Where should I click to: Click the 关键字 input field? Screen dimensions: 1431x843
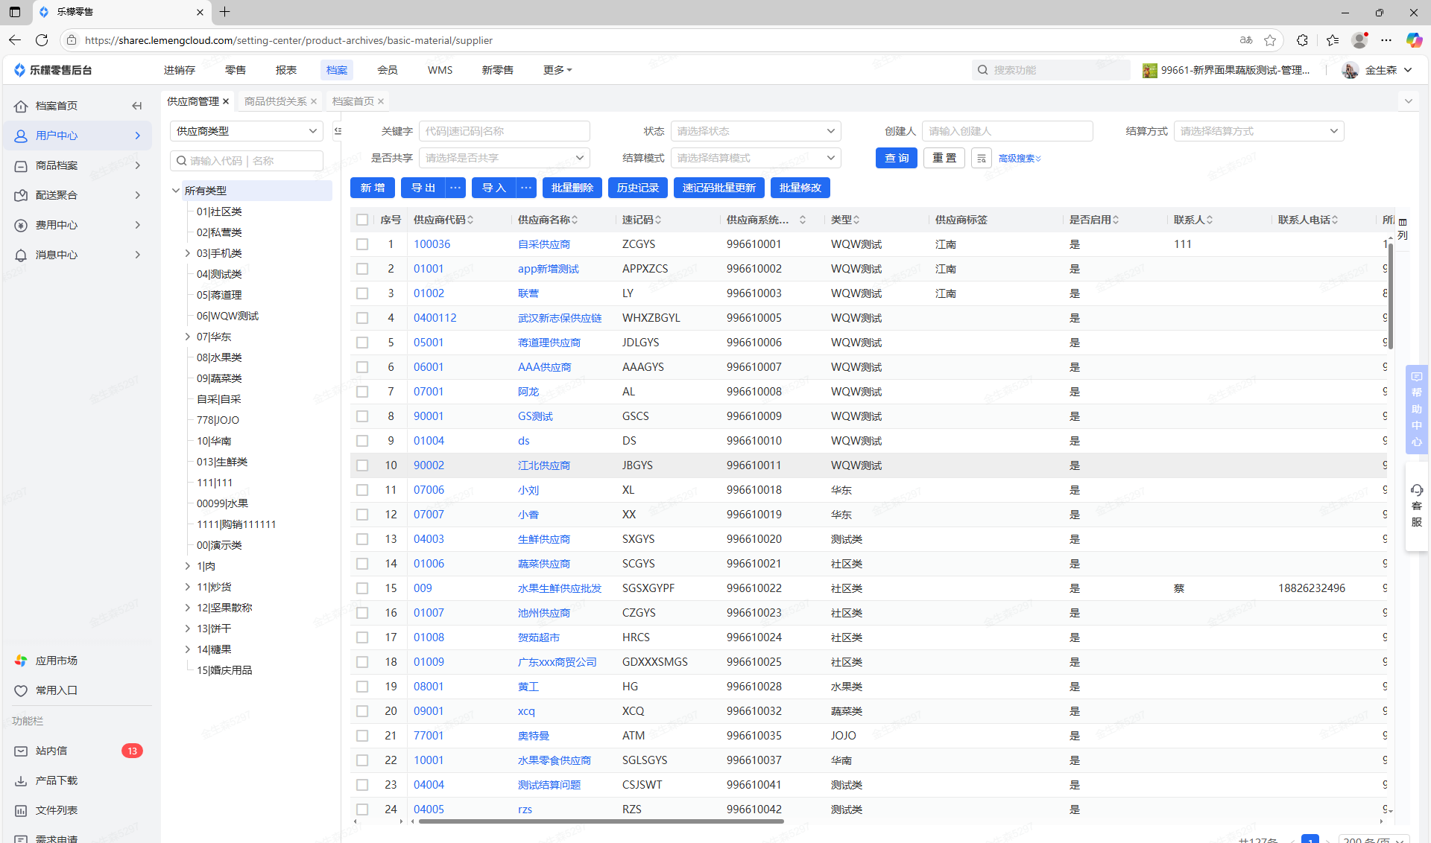[504, 131]
